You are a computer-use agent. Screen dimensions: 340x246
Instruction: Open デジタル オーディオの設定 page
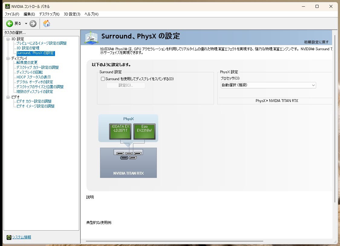click(35, 82)
